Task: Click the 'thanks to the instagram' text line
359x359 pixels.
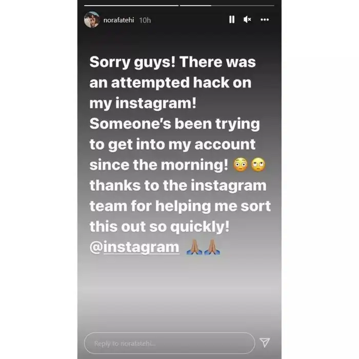Action: coord(178,186)
